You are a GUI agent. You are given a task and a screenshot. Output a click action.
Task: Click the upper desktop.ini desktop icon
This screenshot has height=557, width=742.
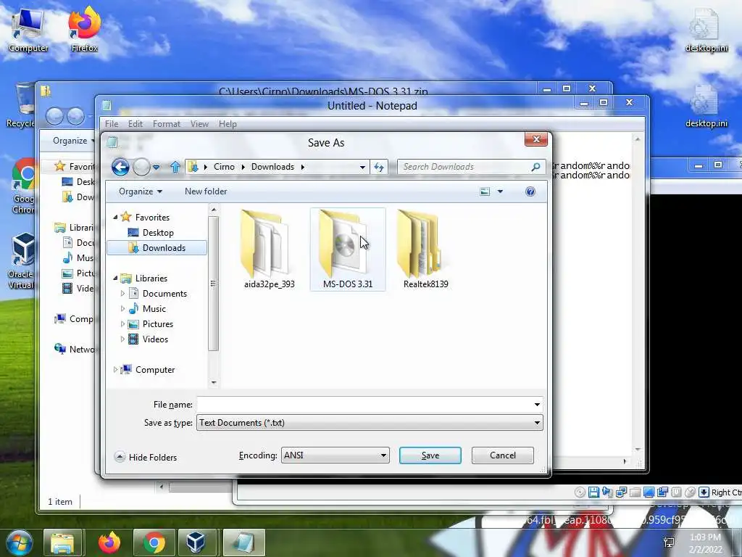pos(706,29)
